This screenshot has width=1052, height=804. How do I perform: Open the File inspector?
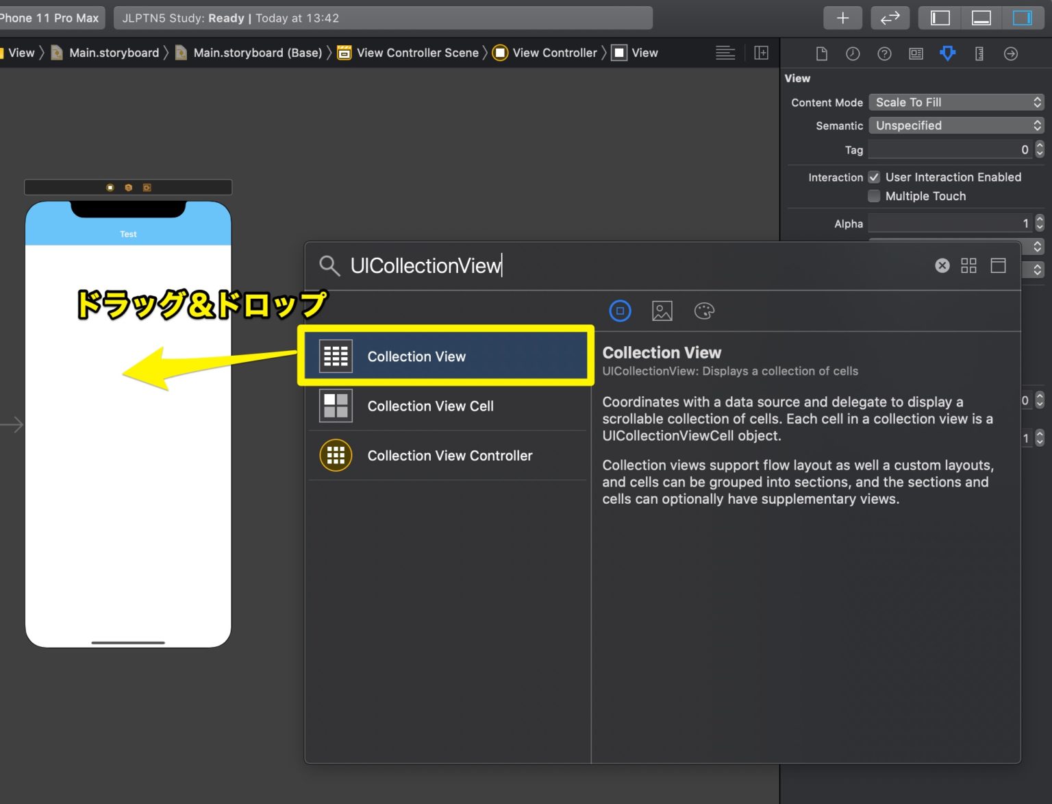[x=822, y=53]
